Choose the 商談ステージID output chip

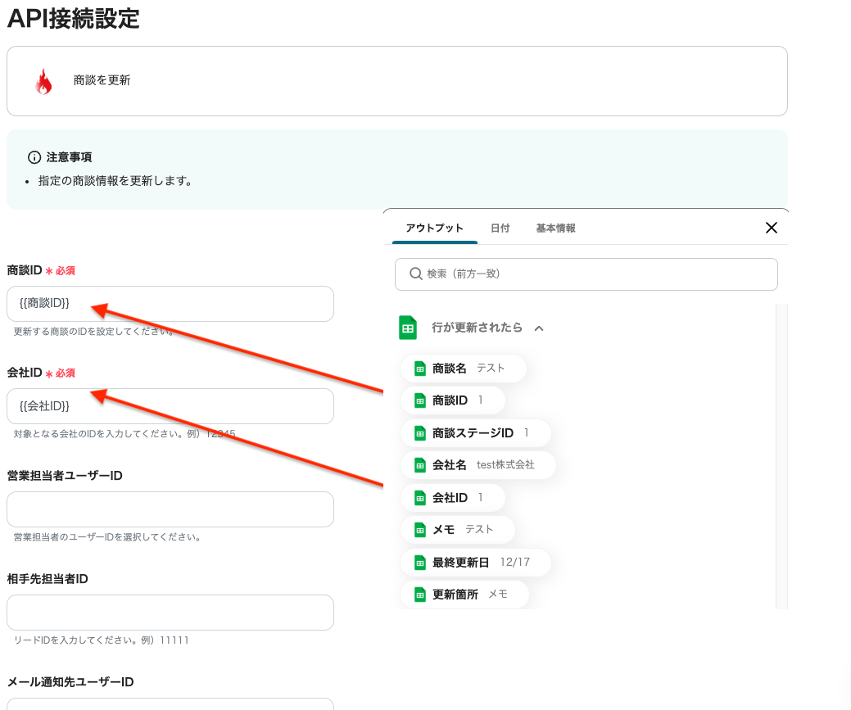(x=475, y=433)
